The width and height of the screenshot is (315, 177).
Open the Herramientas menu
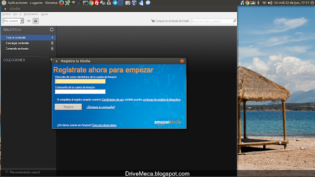click(31, 14)
